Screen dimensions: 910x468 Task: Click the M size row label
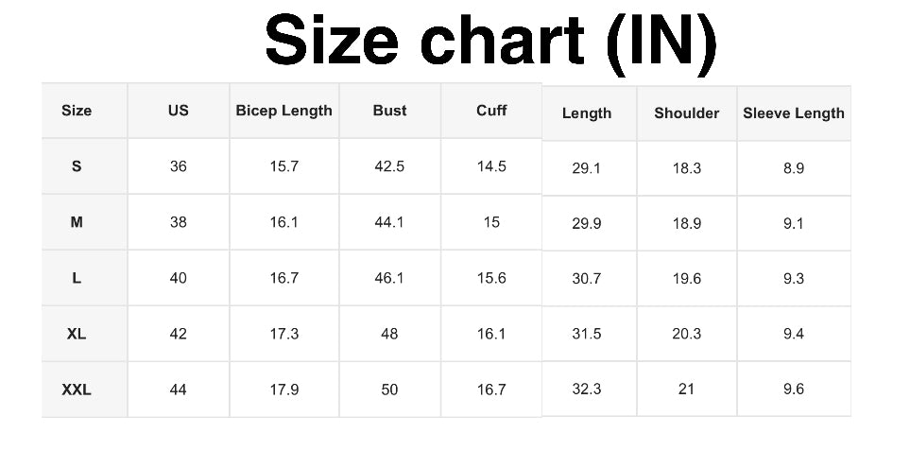pos(77,222)
